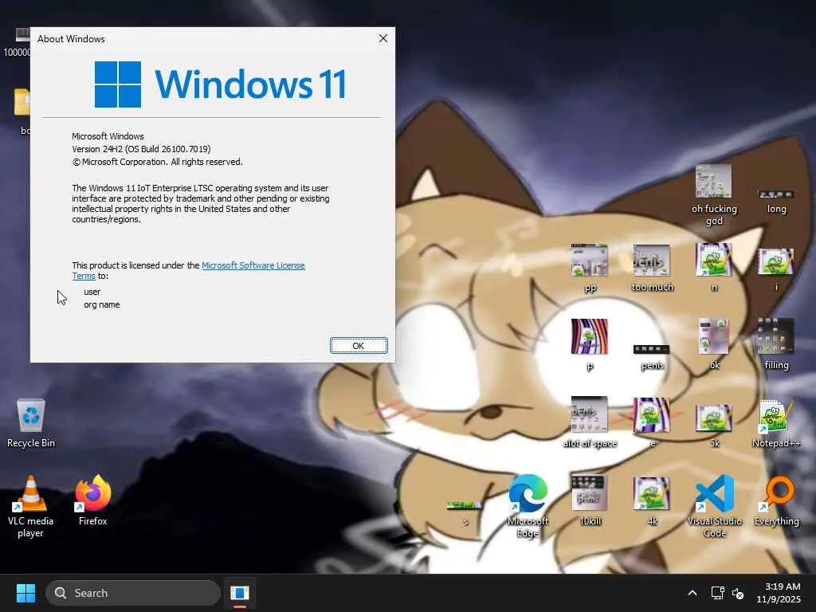Select the desktop shortcut named 'n'
The width and height of the screenshot is (816, 612).
714,268
